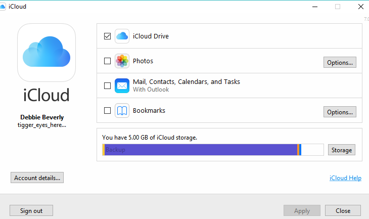Click the Mail envelope icon

pos(122,85)
